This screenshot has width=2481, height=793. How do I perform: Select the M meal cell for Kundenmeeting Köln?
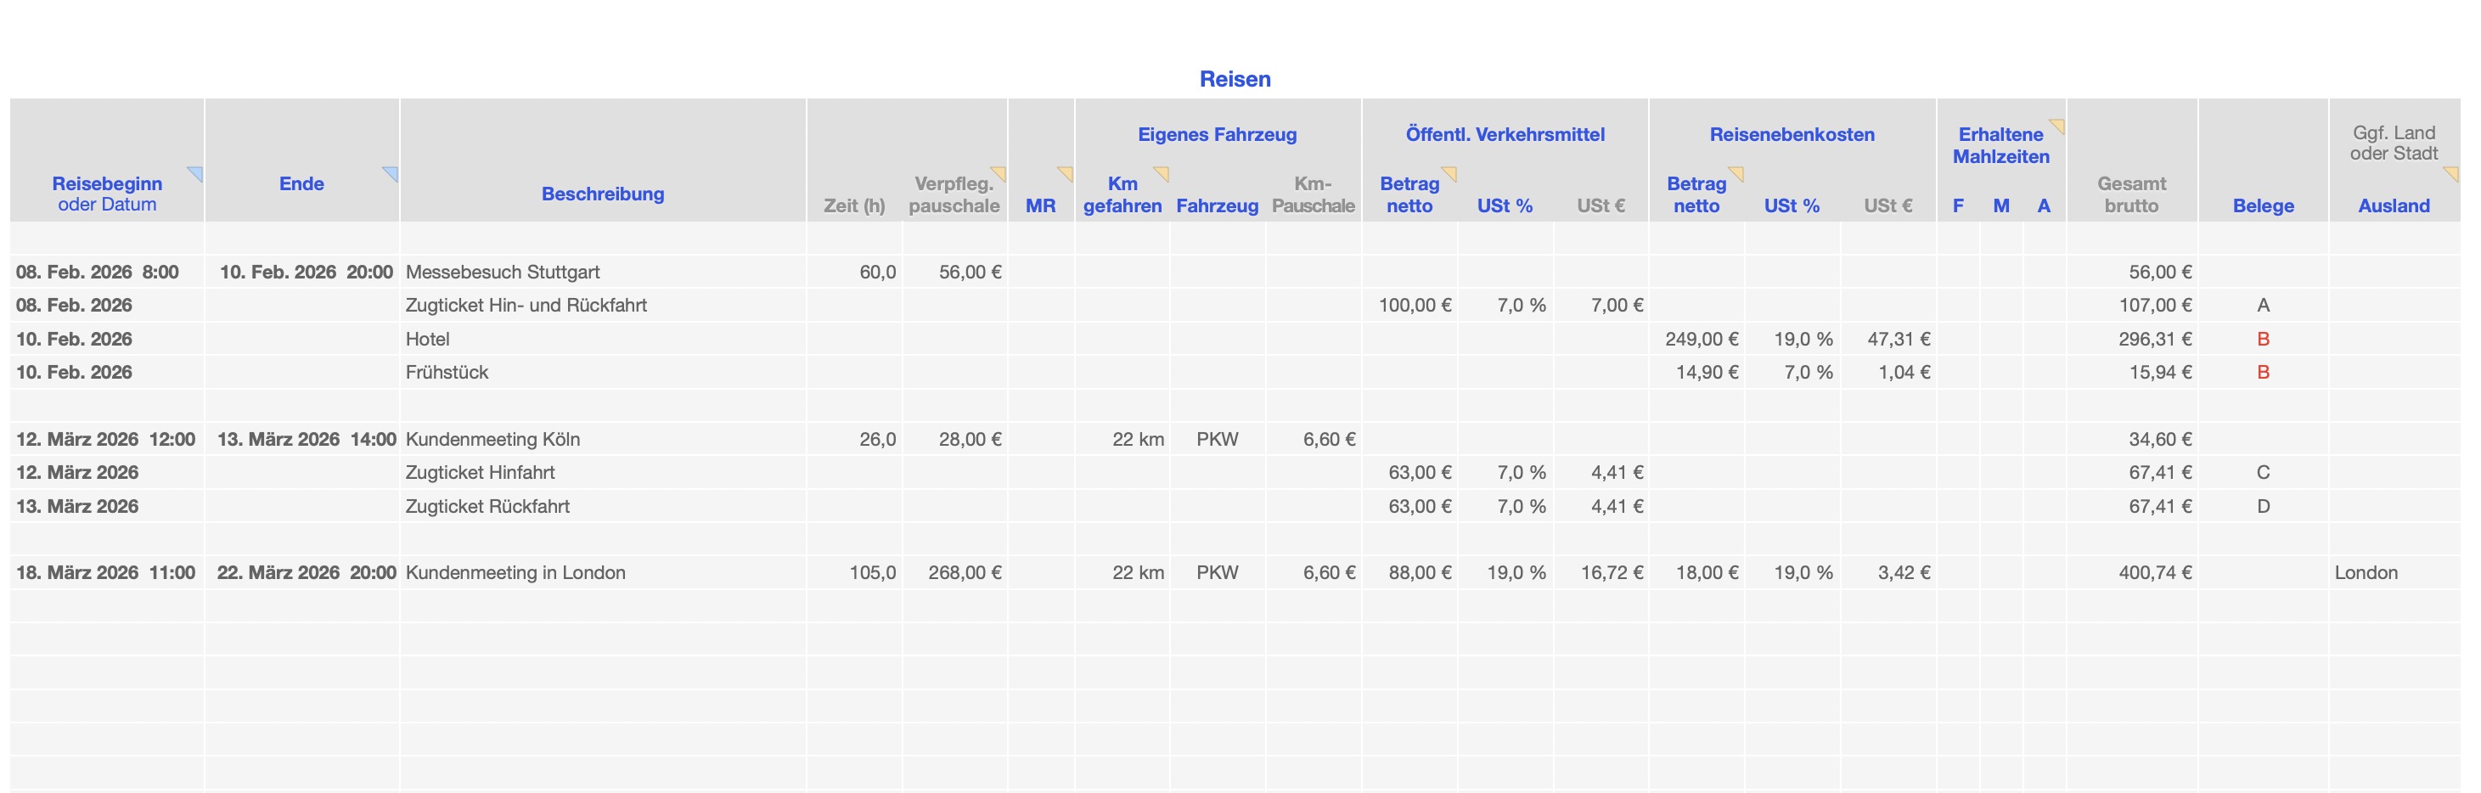click(2001, 440)
